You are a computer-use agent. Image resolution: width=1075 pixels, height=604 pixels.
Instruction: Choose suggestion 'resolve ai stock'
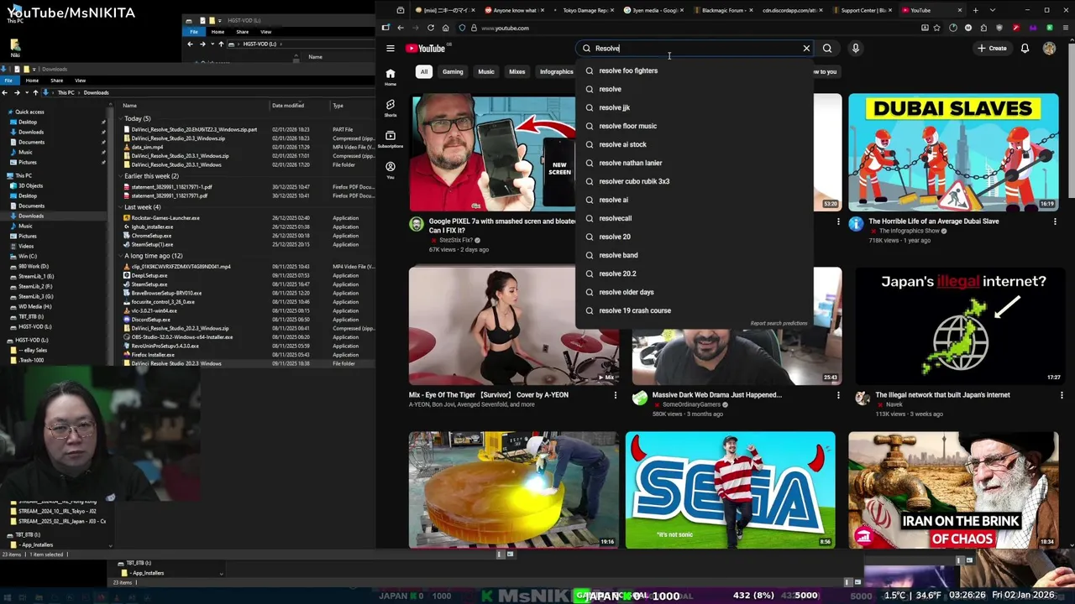pyautogui.click(x=694, y=144)
